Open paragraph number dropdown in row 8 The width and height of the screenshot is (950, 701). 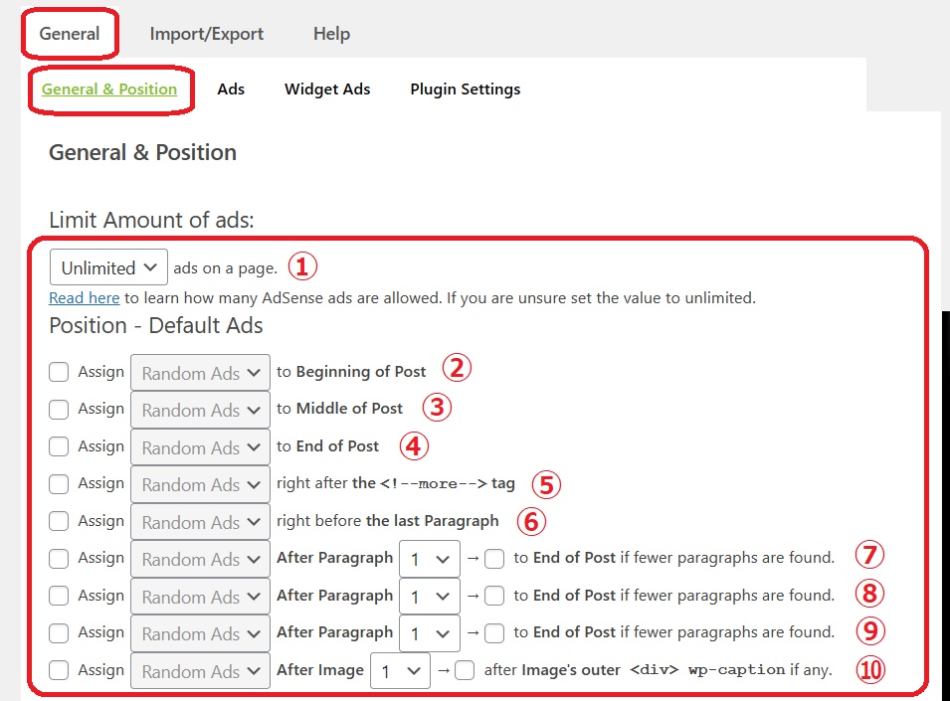pyautogui.click(x=430, y=597)
